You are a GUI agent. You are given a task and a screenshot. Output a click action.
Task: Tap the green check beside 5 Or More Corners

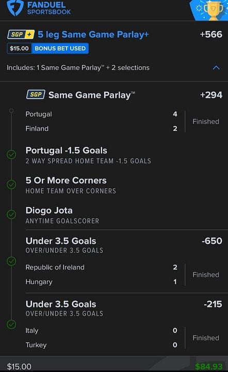[x=11, y=184]
